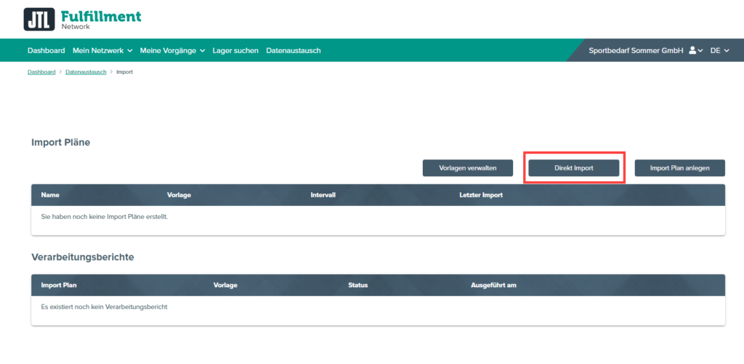Click the Direkt Import button
This screenshot has height=364, width=744.
(x=574, y=168)
